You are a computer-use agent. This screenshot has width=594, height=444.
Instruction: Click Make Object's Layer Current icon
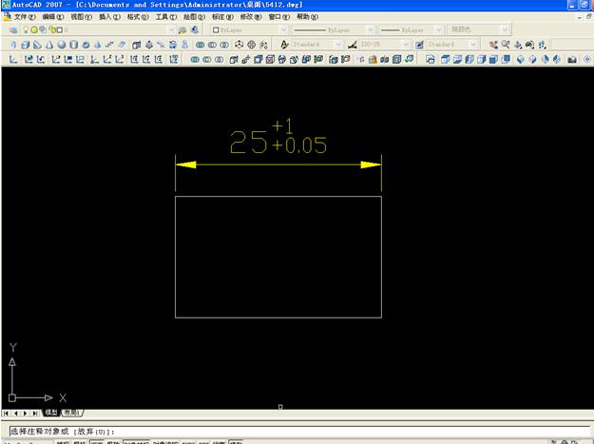pyautogui.click(x=182, y=29)
